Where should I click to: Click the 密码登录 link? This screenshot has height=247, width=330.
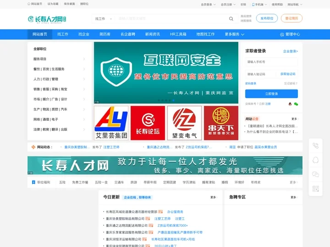coord(251,84)
